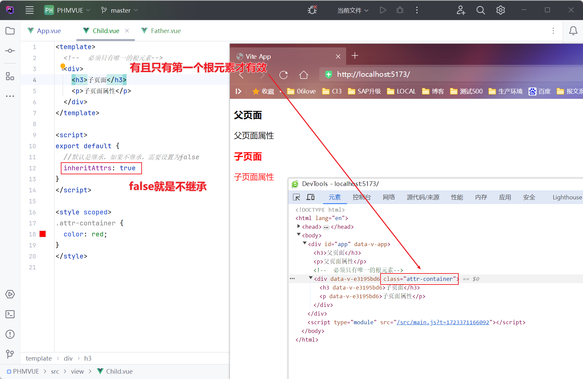Reload the browser page
Image resolution: width=583 pixels, height=379 pixels.
284,74
